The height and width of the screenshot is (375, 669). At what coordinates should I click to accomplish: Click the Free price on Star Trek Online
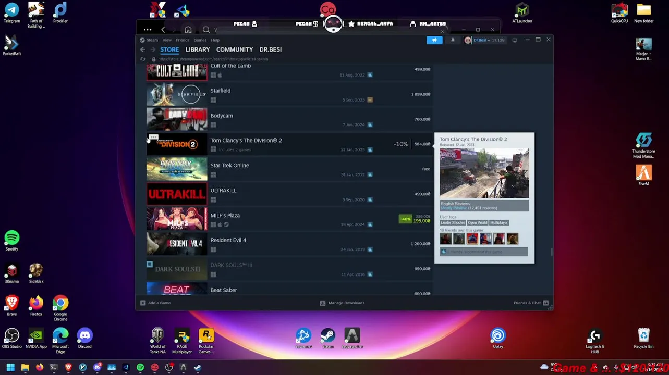426,169
